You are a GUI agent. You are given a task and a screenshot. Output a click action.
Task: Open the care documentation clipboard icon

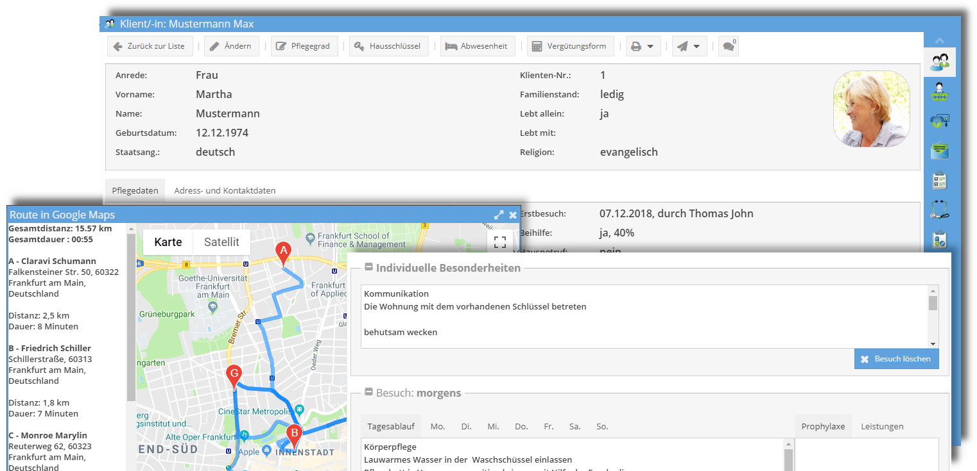[x=938, y=180]
